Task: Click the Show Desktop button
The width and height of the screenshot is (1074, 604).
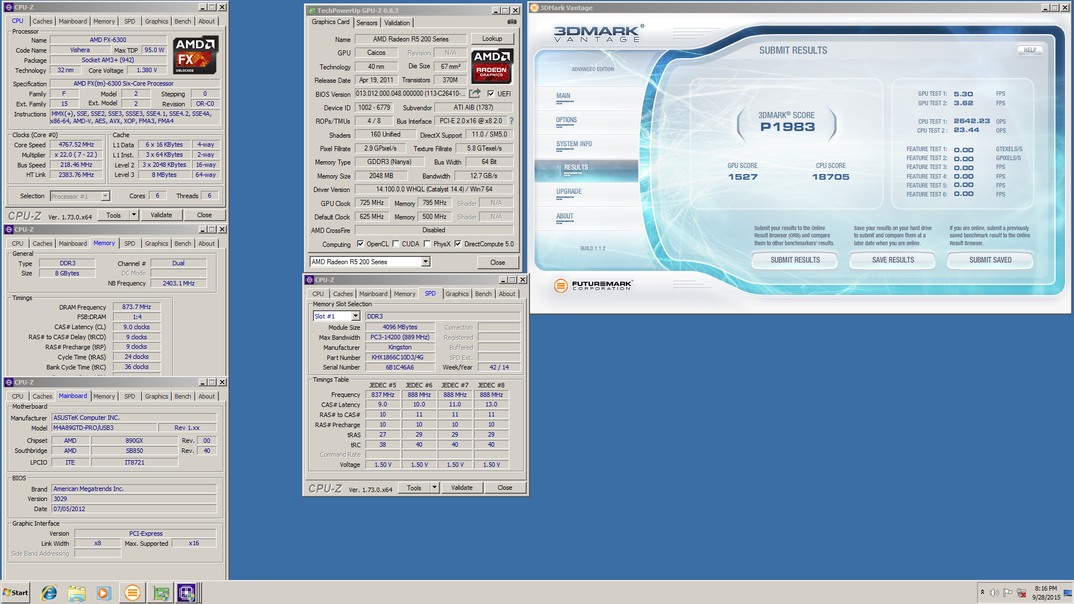Action: (x=1068, y=593)
